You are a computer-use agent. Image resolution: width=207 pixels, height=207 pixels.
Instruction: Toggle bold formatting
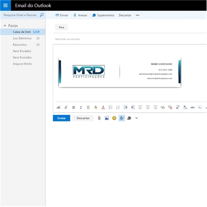[x=74, y=107]
